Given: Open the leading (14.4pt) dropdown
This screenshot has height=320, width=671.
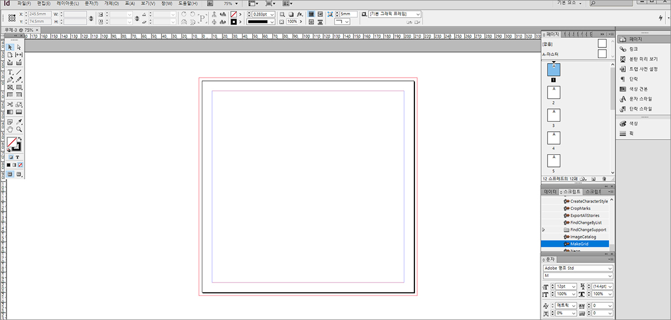Looking at the screenshot, I should pos(610,286).
